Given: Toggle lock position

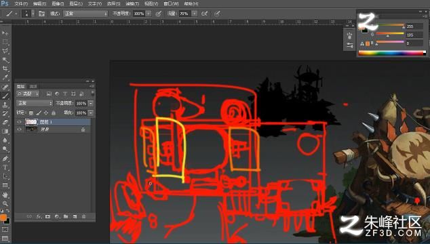Looking at the screenshot, I should [46, 113].
